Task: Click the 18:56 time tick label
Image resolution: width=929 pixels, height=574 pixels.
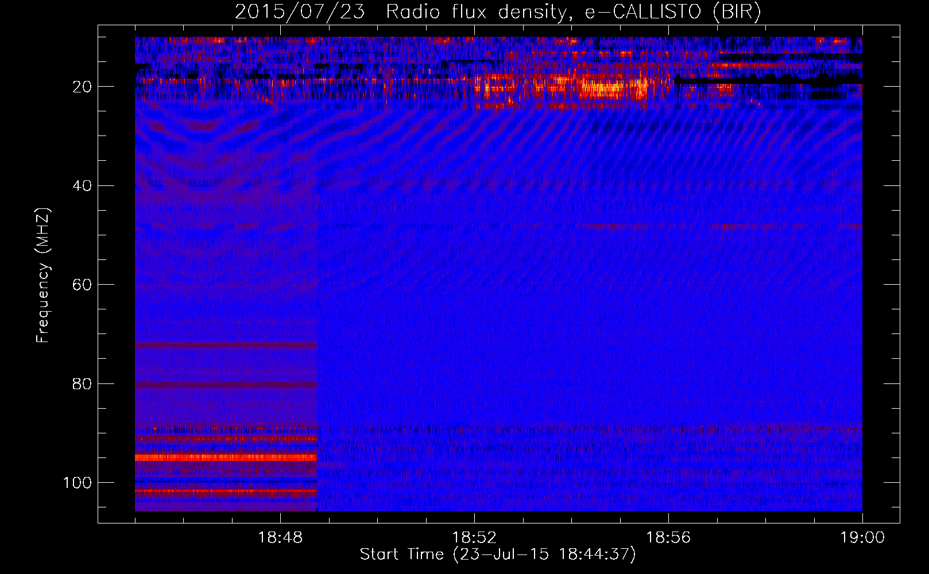Action: tap(668, 538)
